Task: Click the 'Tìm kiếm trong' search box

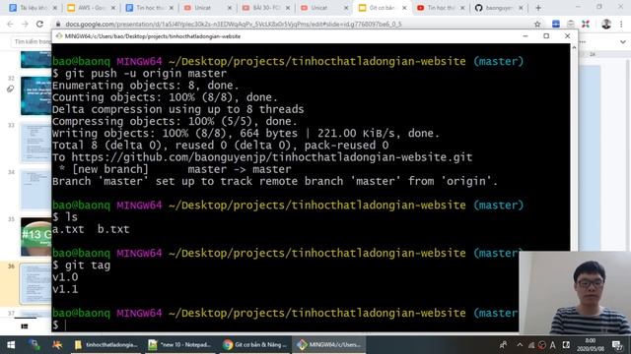Action: (33, 41)
